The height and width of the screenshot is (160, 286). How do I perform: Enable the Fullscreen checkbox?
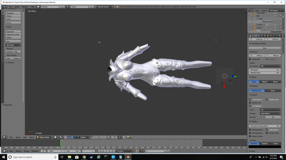coord(250,59)
